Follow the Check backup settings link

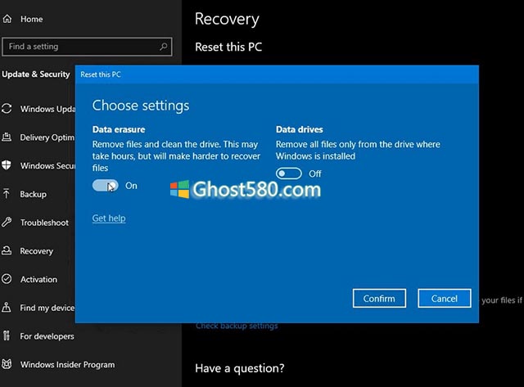point(237,326)
